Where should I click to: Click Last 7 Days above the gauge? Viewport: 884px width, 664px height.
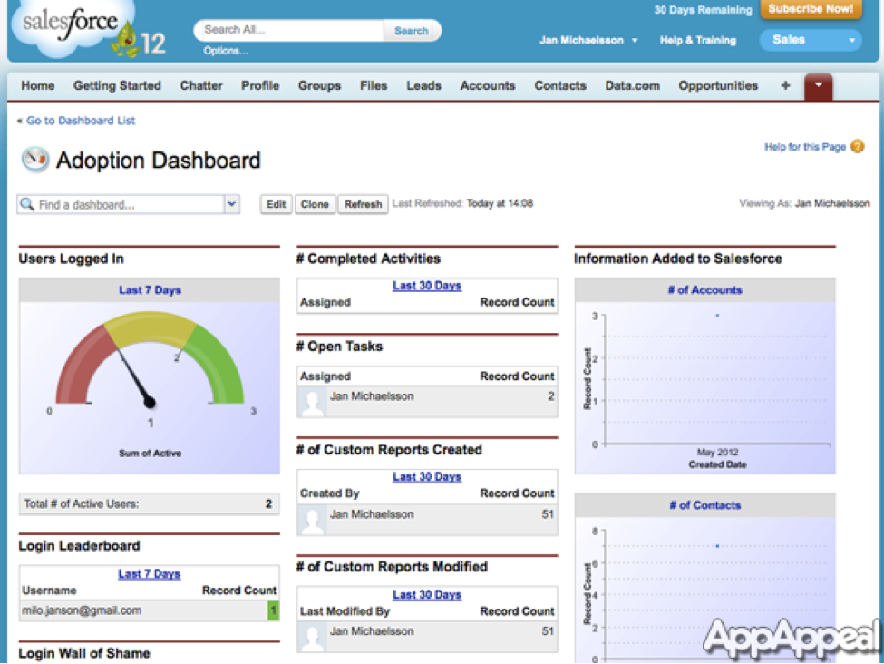[150, 290]
